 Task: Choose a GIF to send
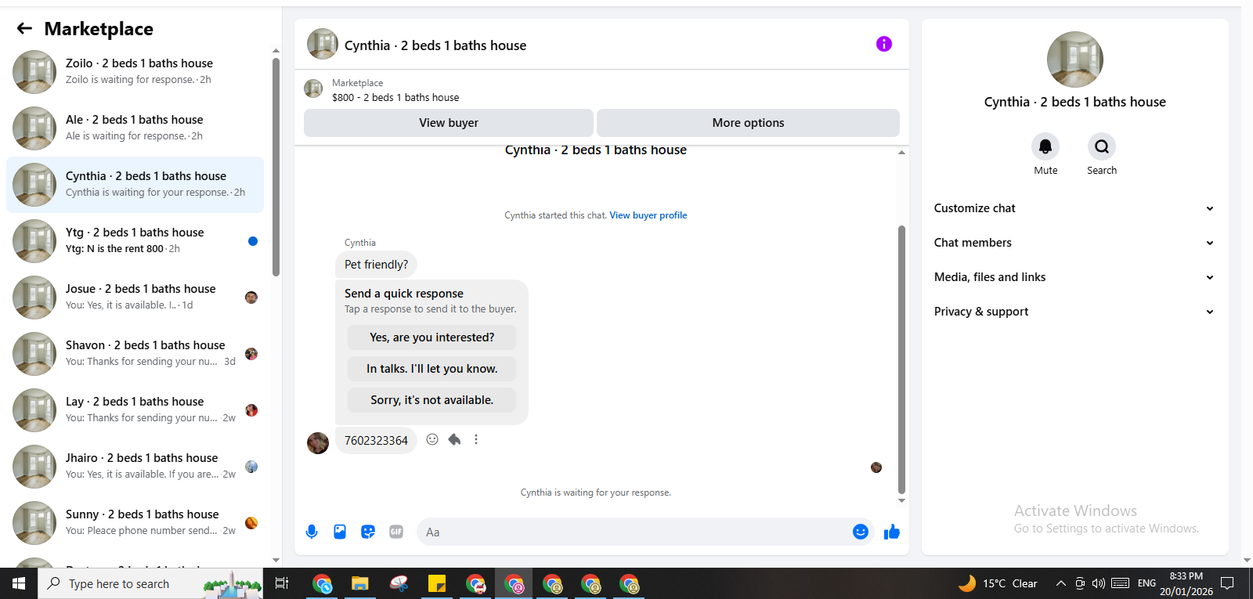(396, 532)
